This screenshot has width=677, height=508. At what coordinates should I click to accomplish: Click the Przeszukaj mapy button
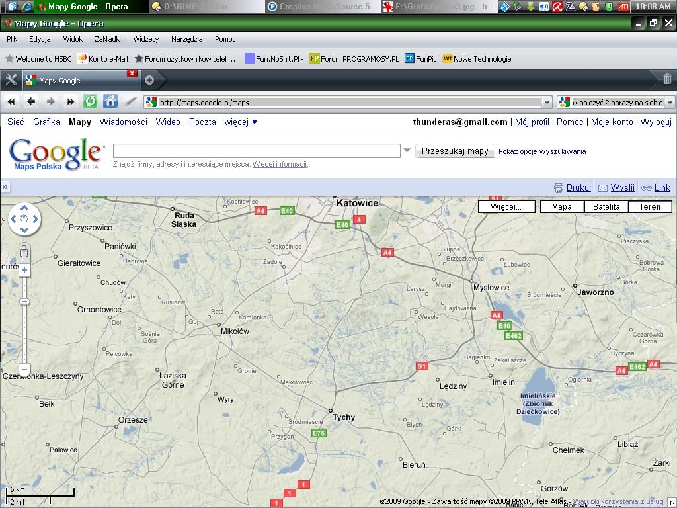tap(455, 151)
